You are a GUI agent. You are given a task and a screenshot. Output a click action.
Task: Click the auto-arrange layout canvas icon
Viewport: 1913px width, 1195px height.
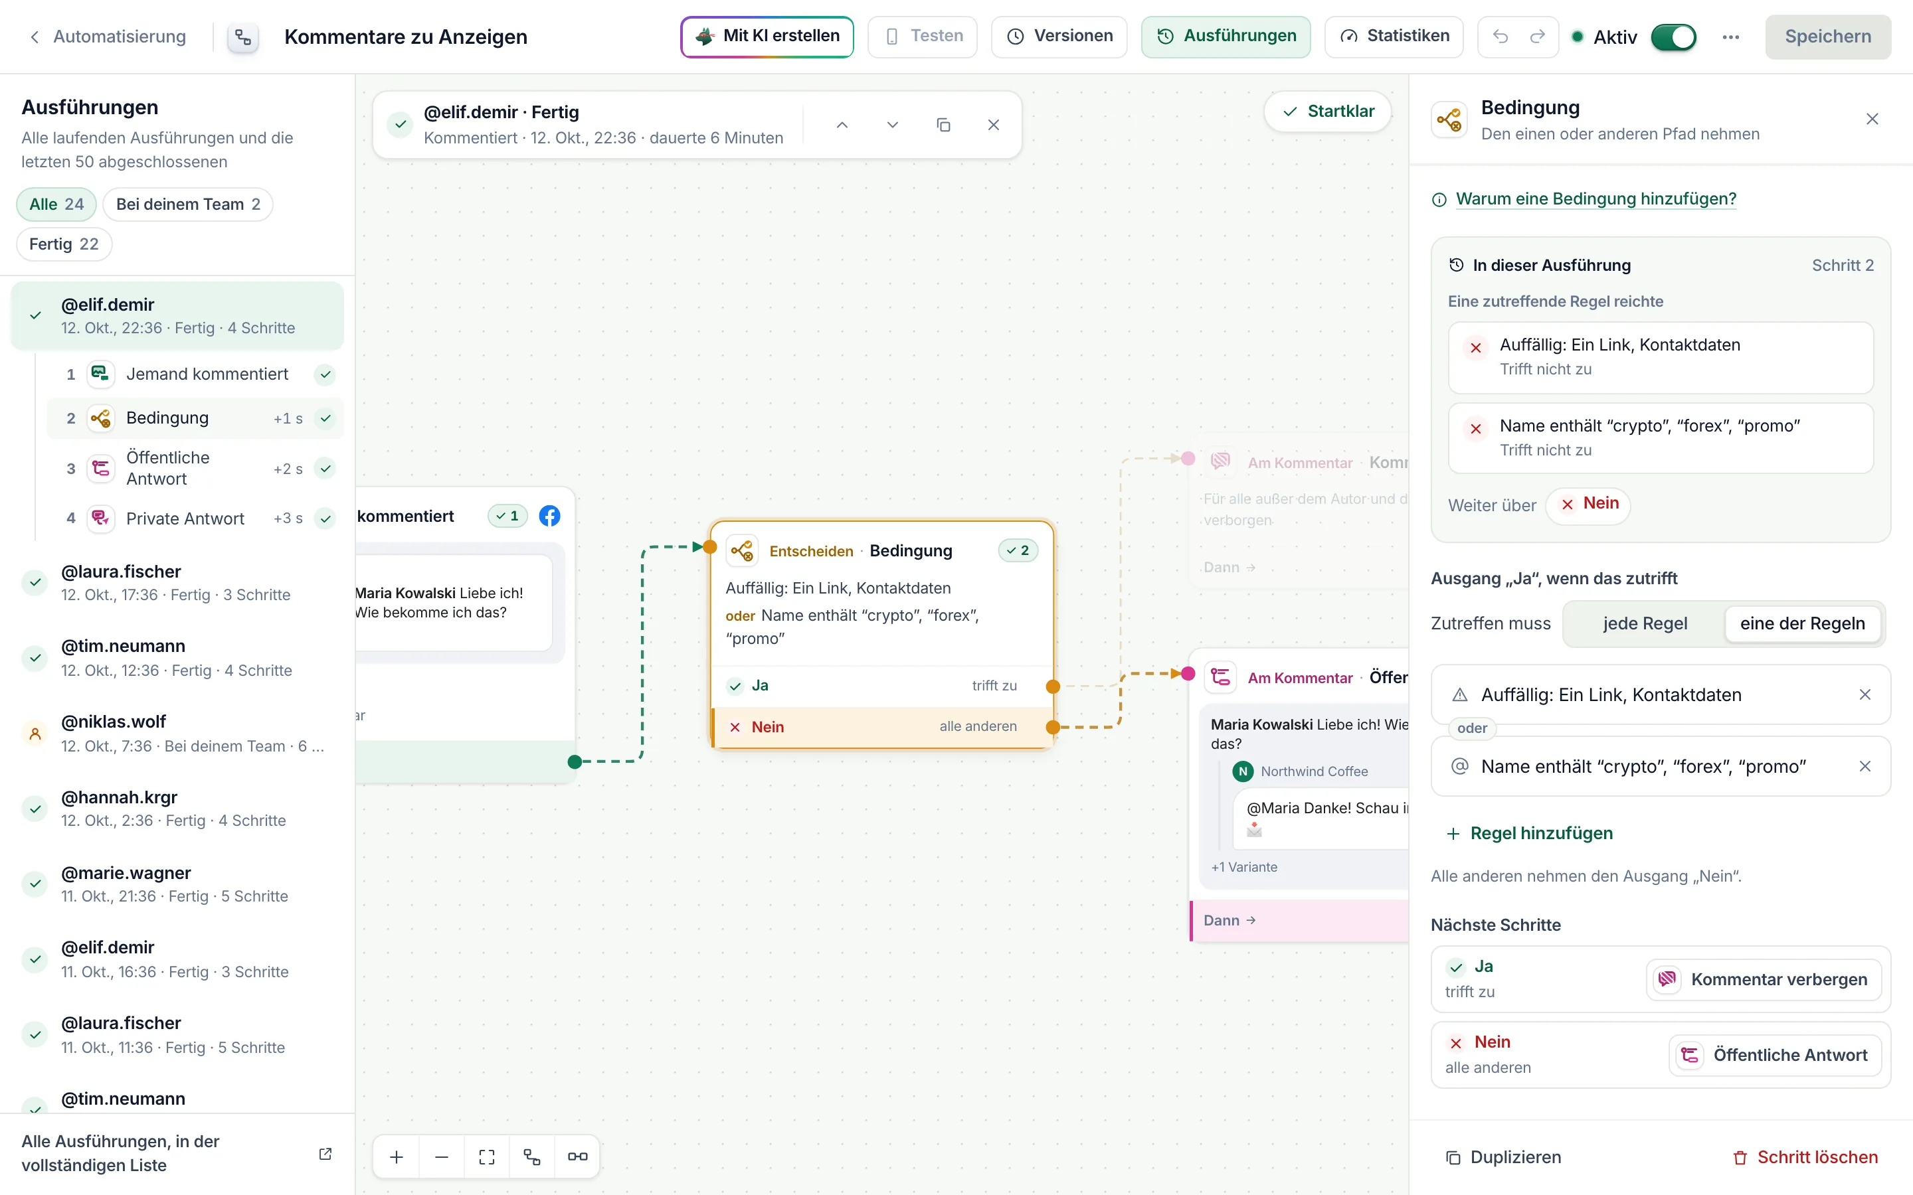(x=532, y=1156)
